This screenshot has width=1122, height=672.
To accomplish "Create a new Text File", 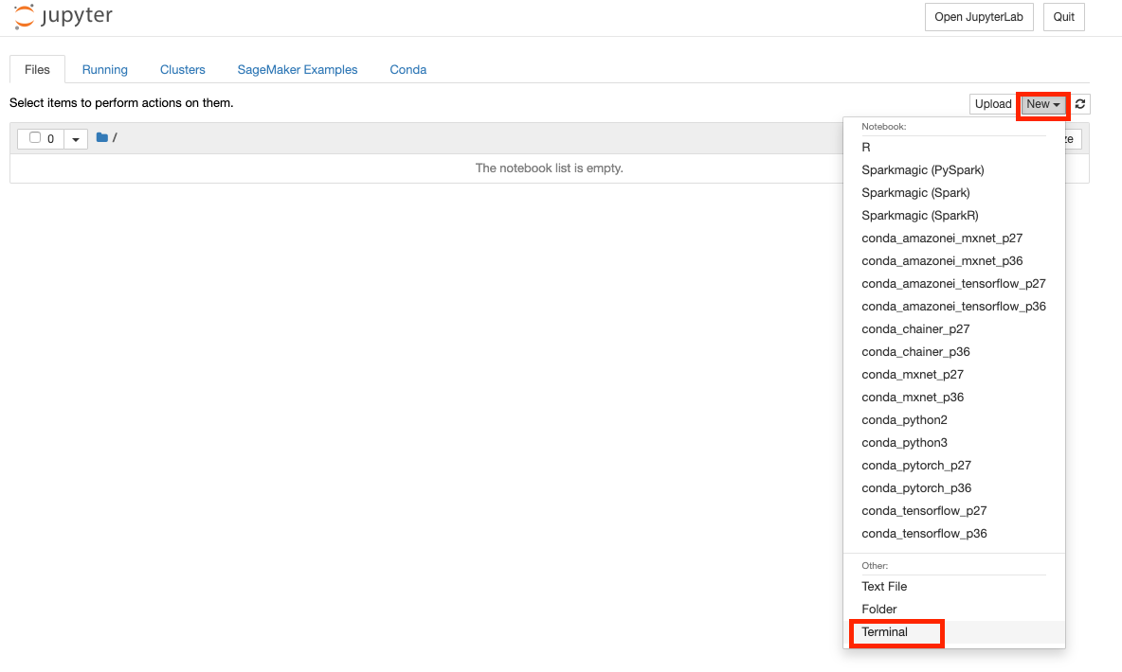I will [954, 587].
